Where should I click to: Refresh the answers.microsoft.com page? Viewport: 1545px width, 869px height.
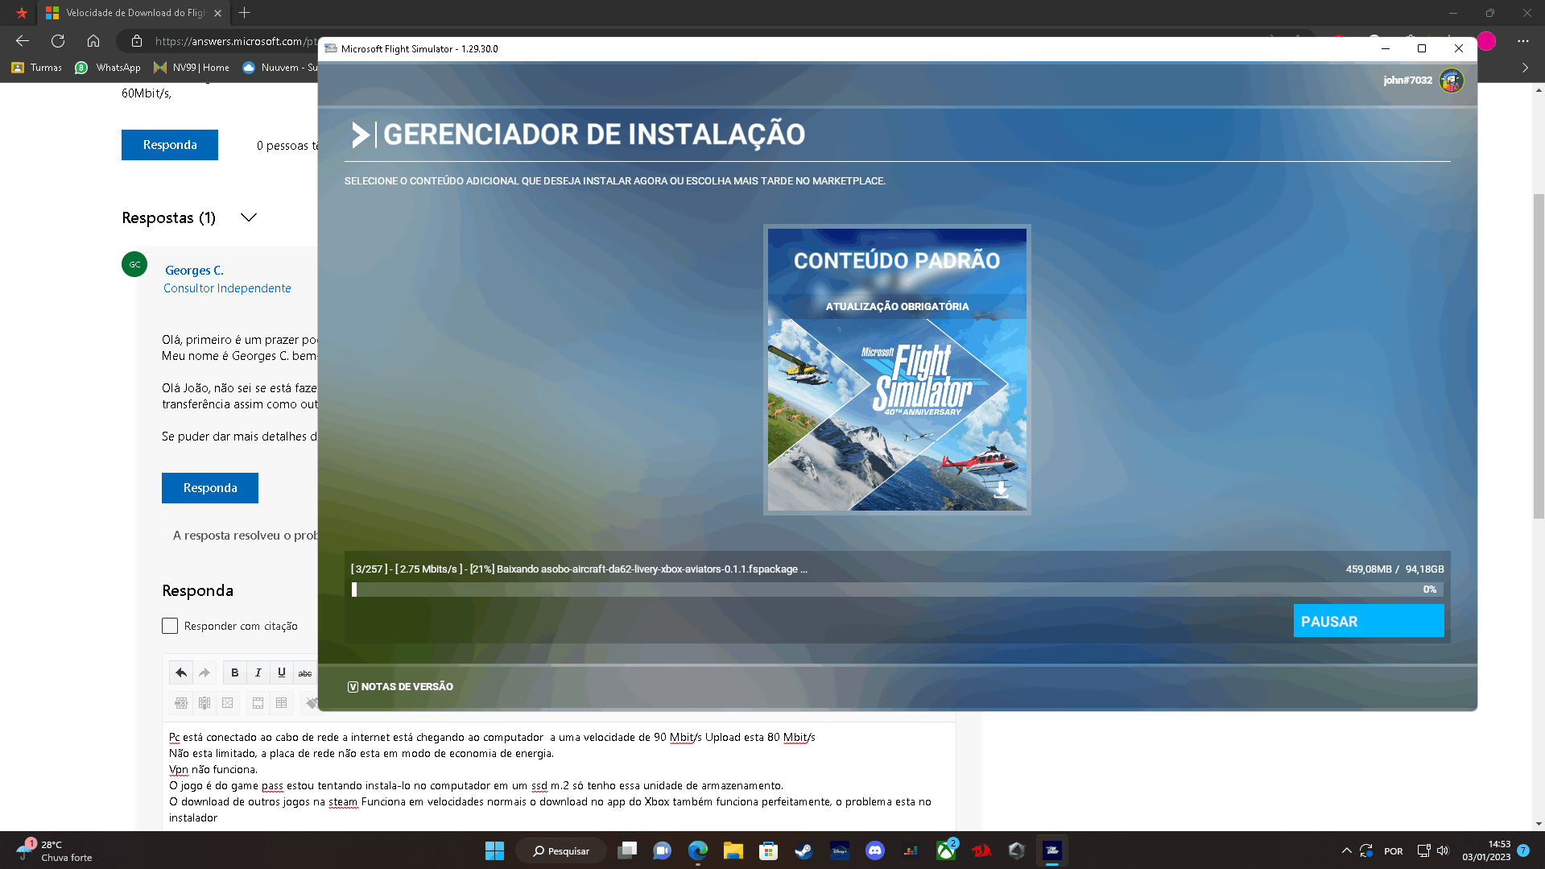coord(58,41)
